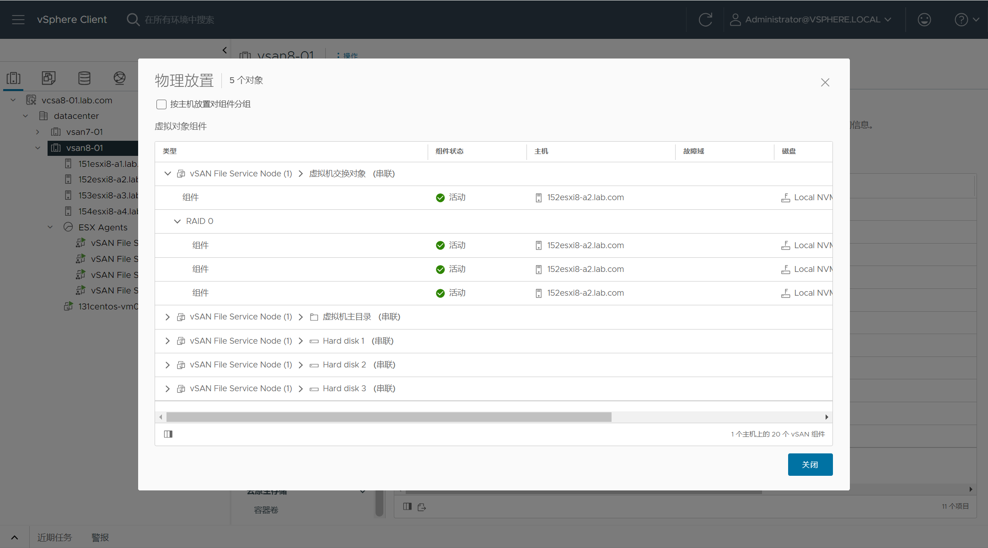Click in the search all environments field
The image size is (988, 548).
click(180, 20)
